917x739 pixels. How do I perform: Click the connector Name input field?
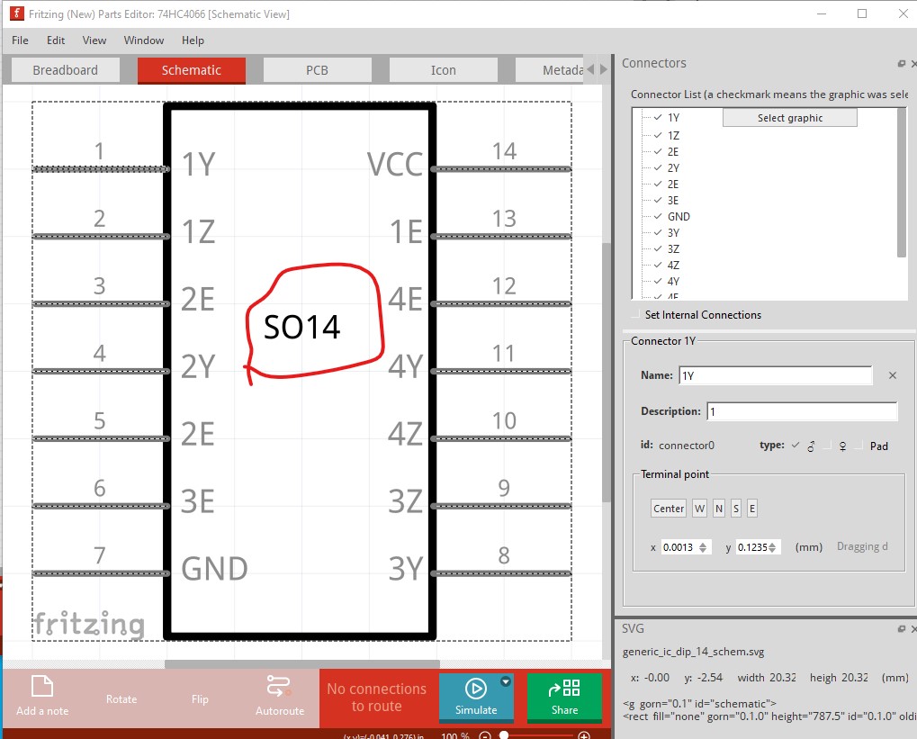[x=776, y=375]
